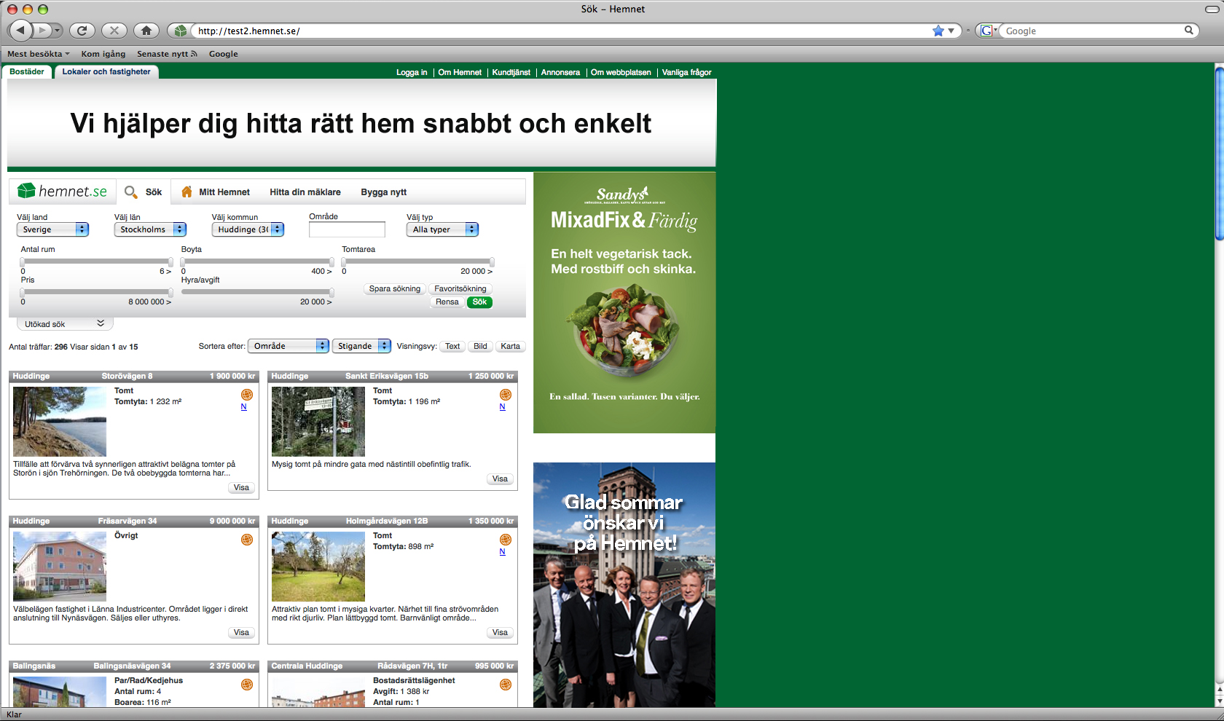The width and height of the screenshot is (1224, 721).
Task: Open Hitta din mäklare
Action: (x=305, y=192)
